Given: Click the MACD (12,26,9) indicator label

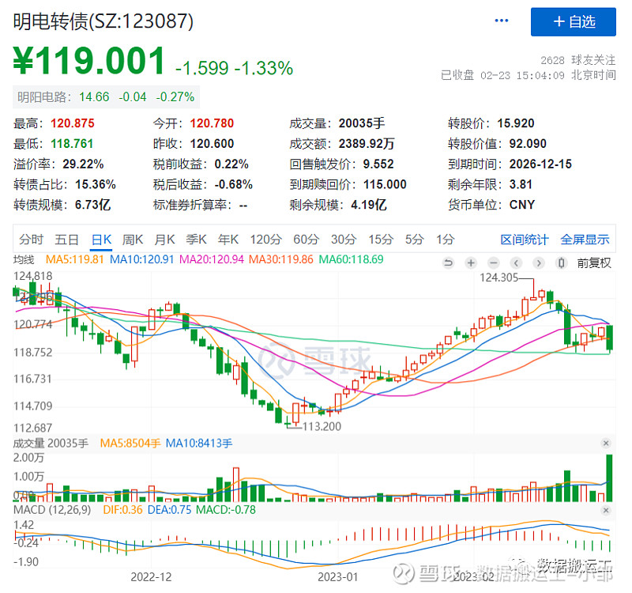Looking at the screenshot, I should click(x=52, y=510).
